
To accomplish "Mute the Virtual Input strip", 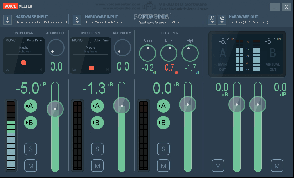I will (163, 166).
